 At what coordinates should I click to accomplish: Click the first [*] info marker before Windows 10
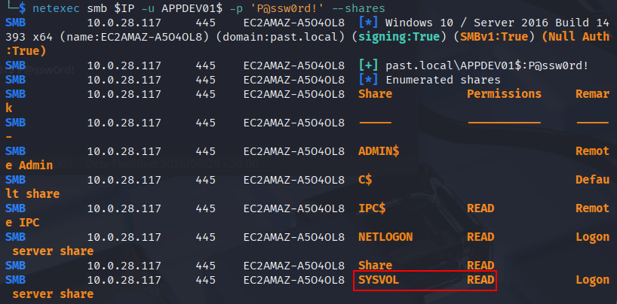368,23
